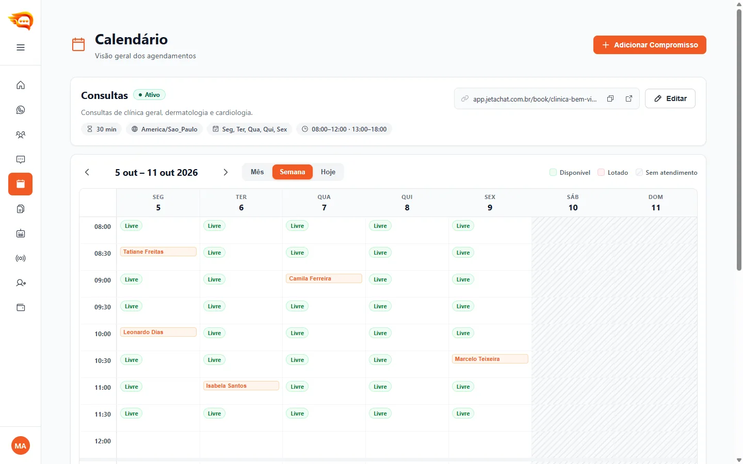The width and height of the screenshot is (743, 464).
Task: Go to the next week with the right arrow
Action: [x=225, y=172]
